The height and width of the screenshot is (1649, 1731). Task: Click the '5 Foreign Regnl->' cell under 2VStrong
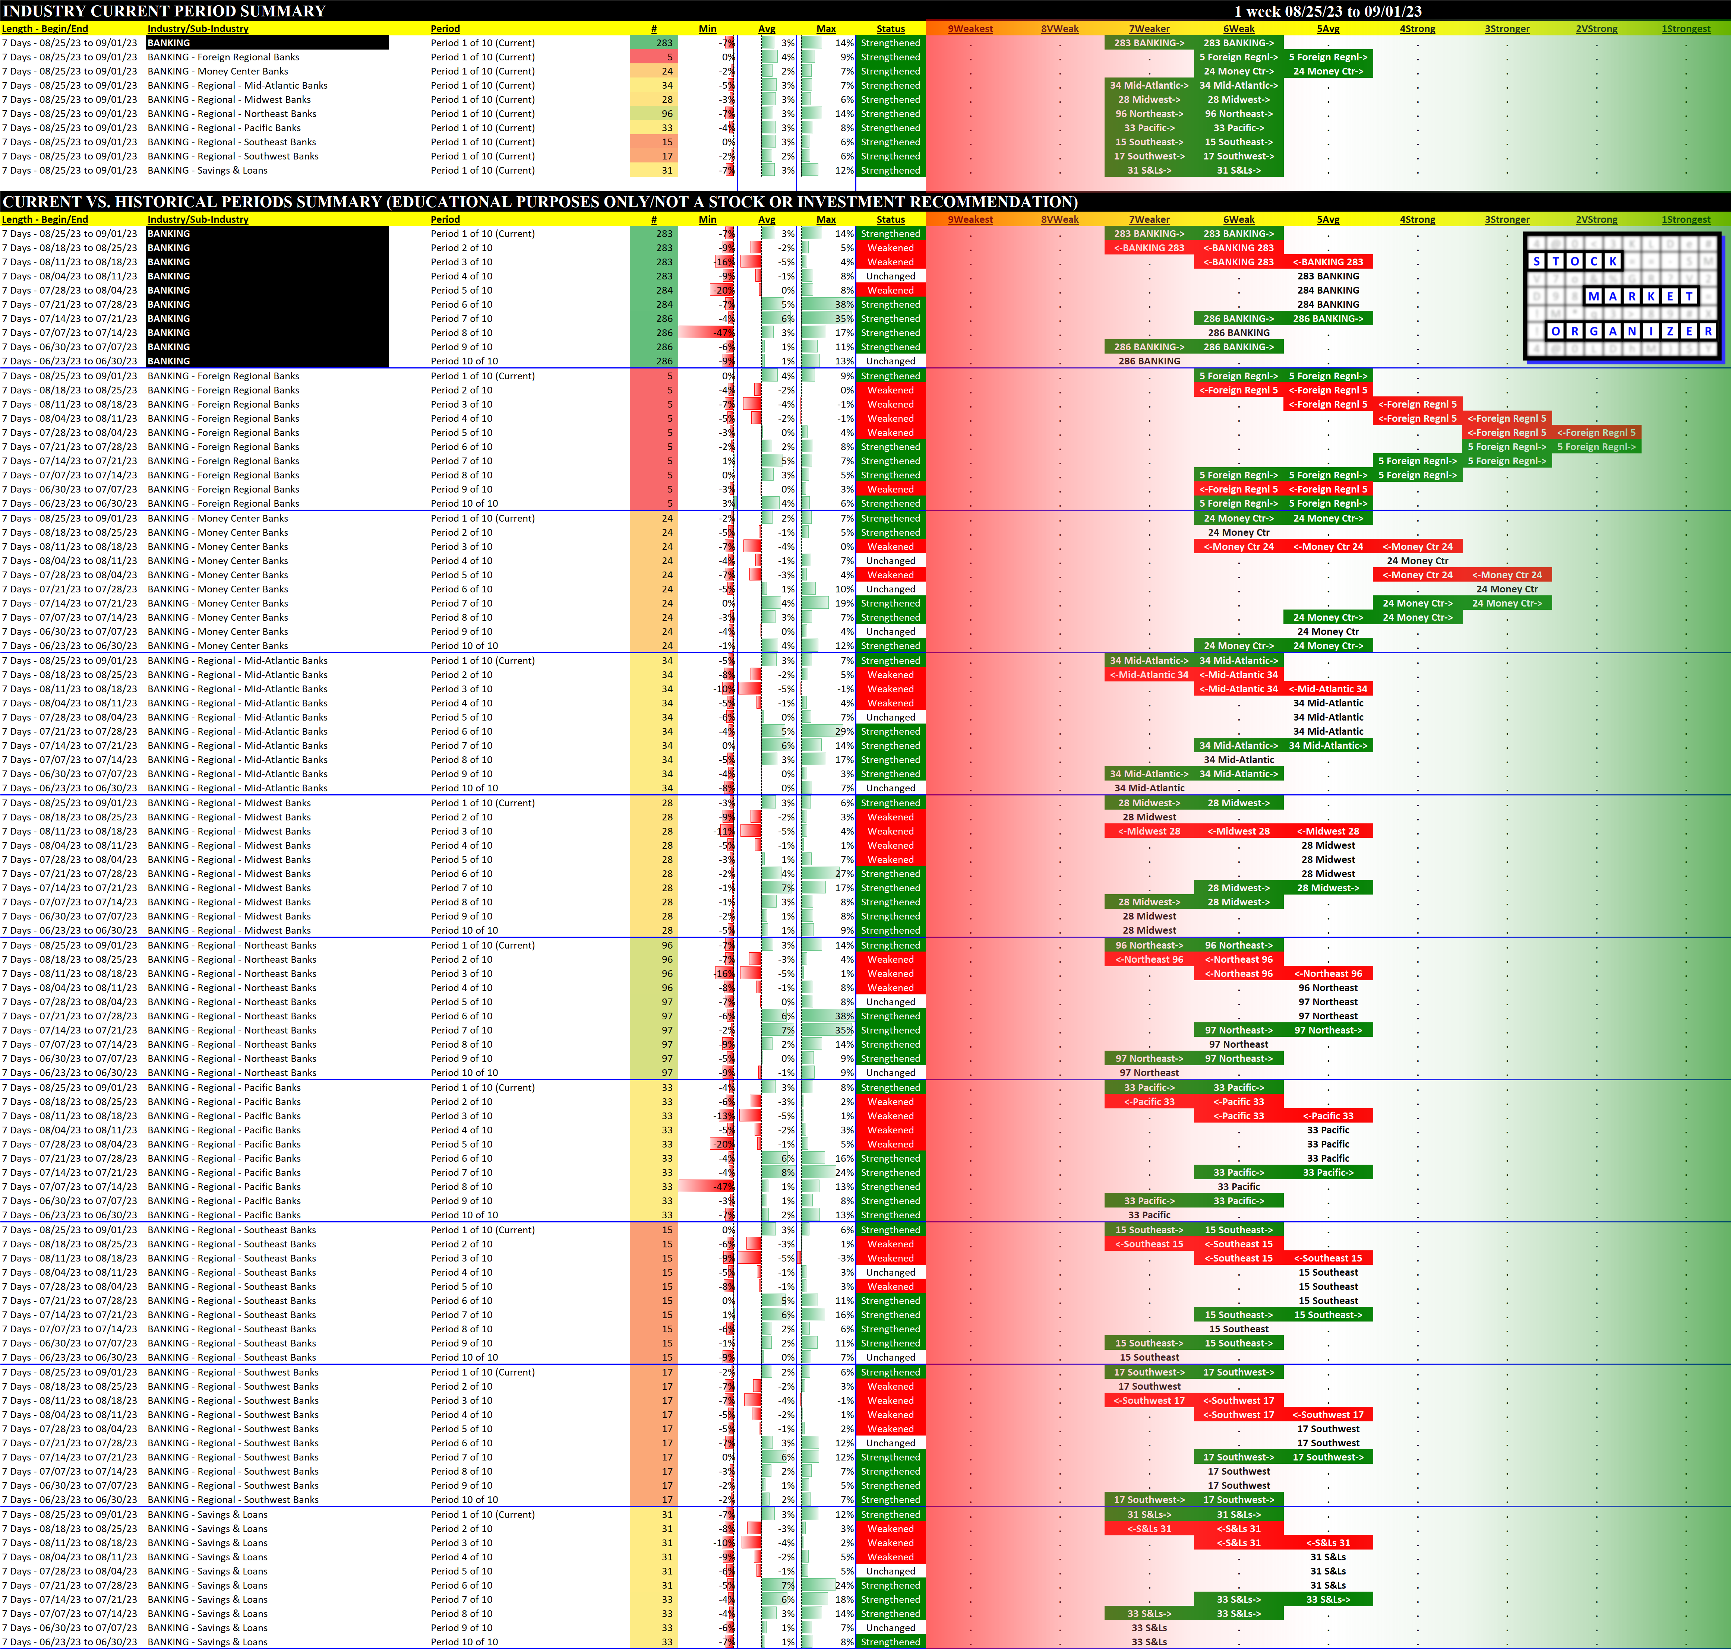tap(1596, 447)
